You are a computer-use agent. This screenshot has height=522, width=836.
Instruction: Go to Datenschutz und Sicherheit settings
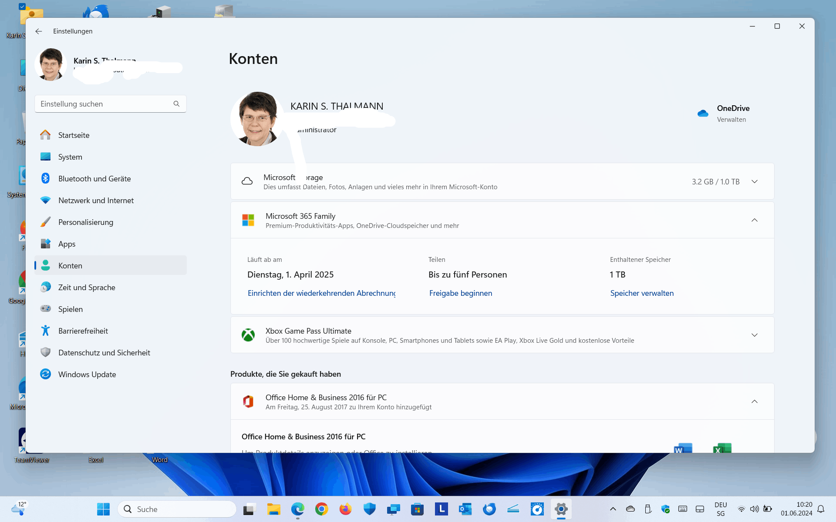point(104,353)
